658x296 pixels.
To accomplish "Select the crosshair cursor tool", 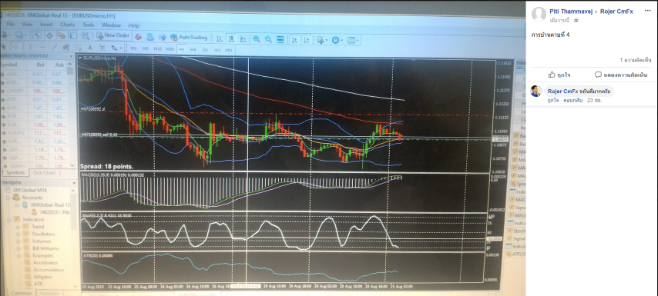I will (15, 47).
